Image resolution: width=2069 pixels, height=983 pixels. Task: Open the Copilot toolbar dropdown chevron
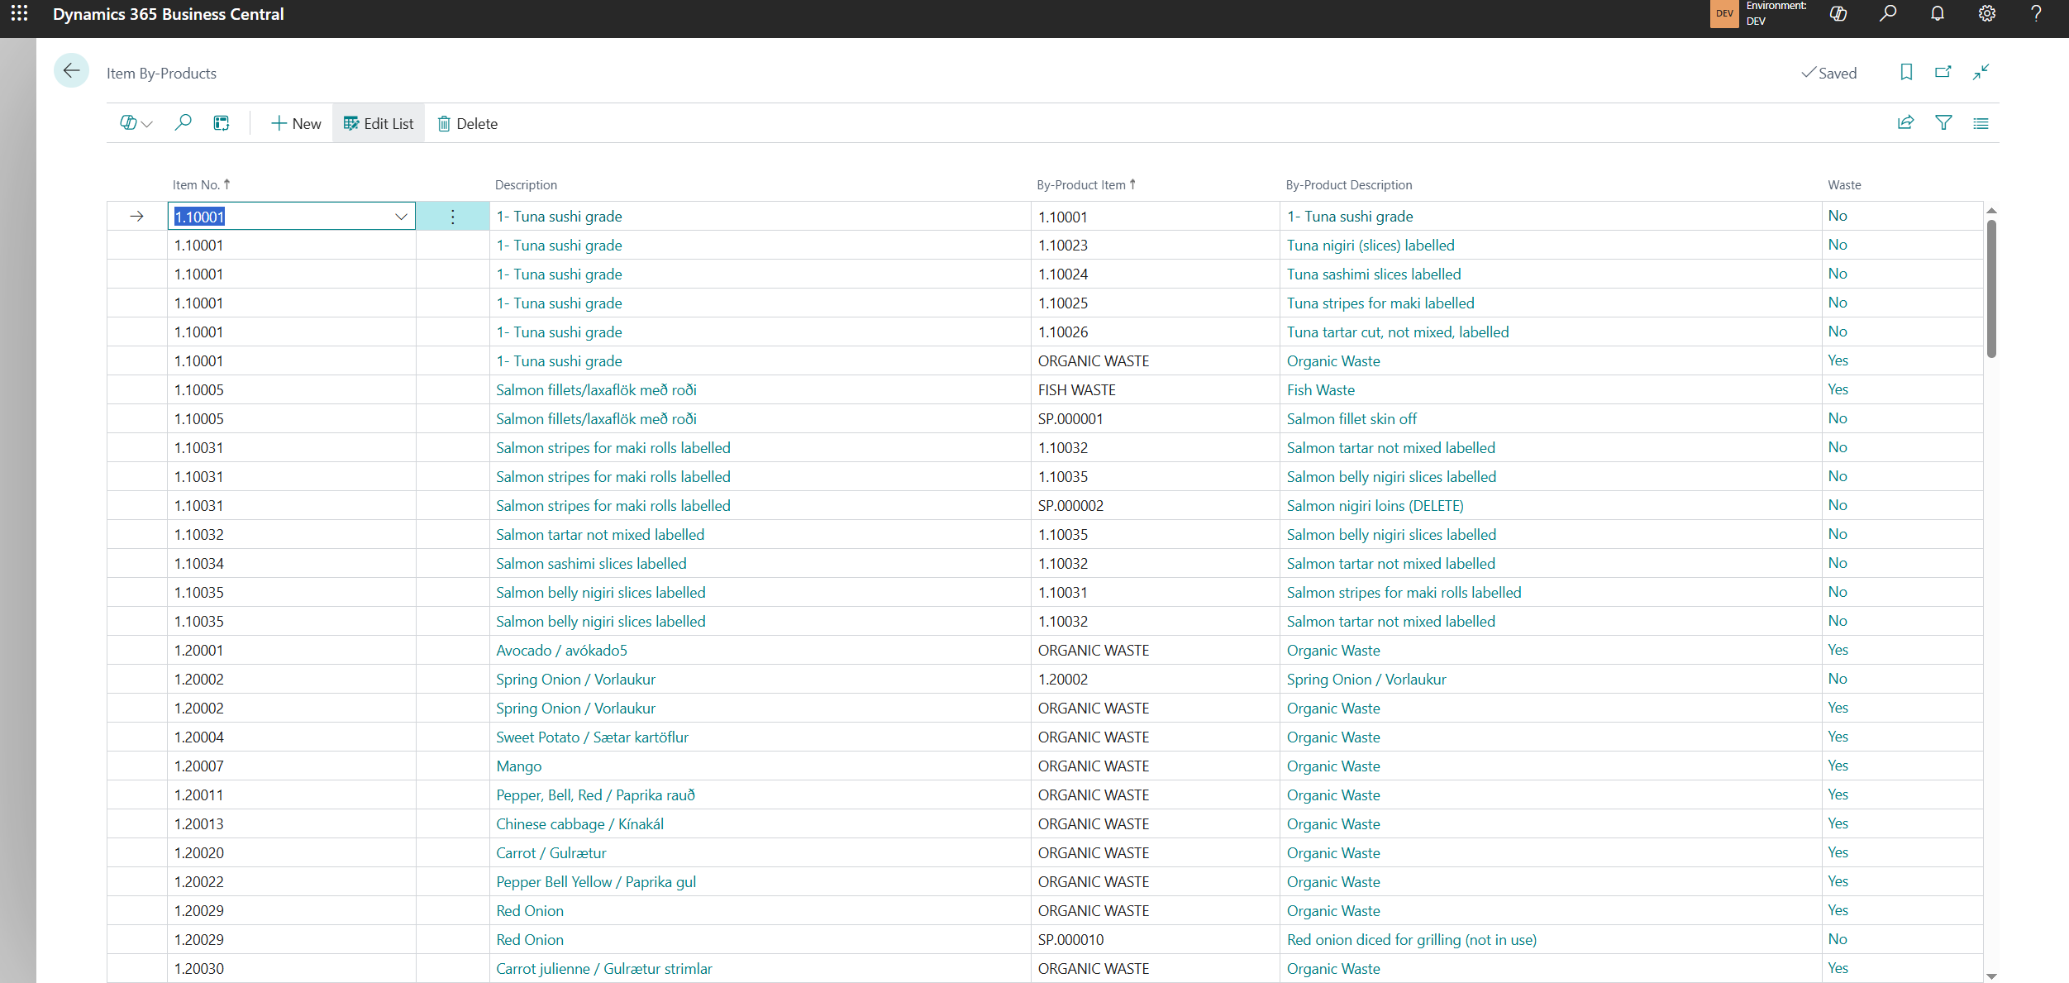pos(148,124)
